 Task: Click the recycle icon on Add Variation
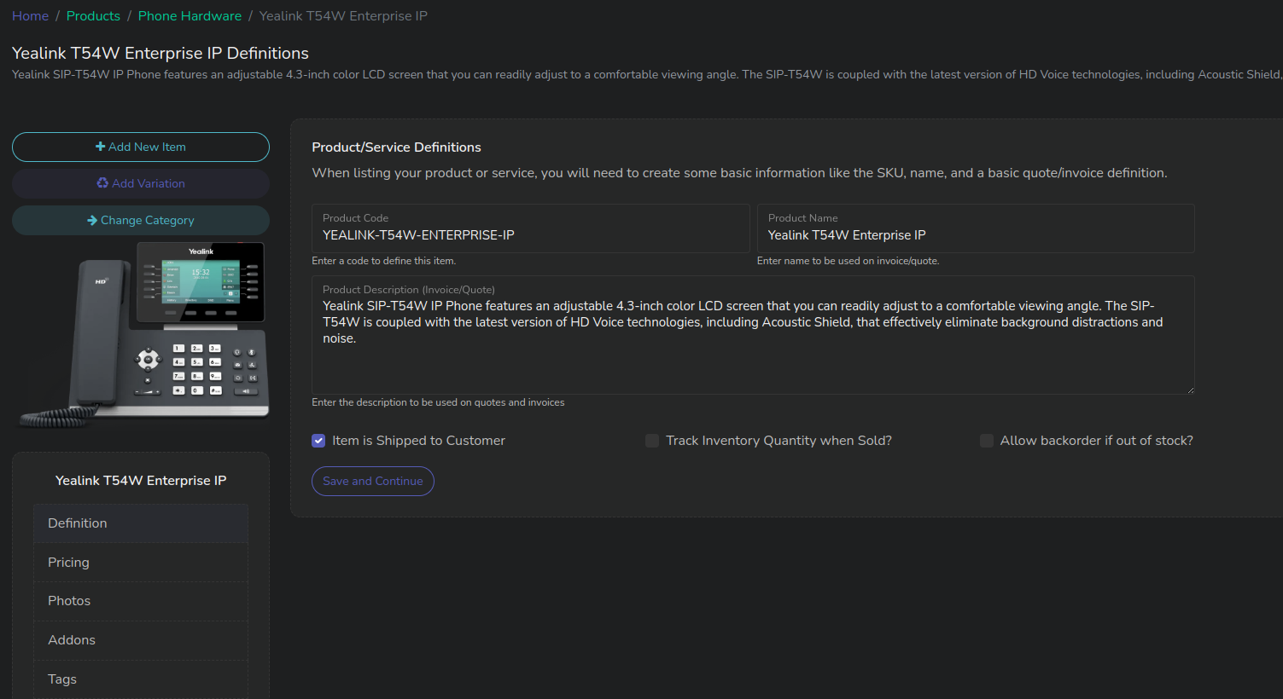click(x=102, y=183)
